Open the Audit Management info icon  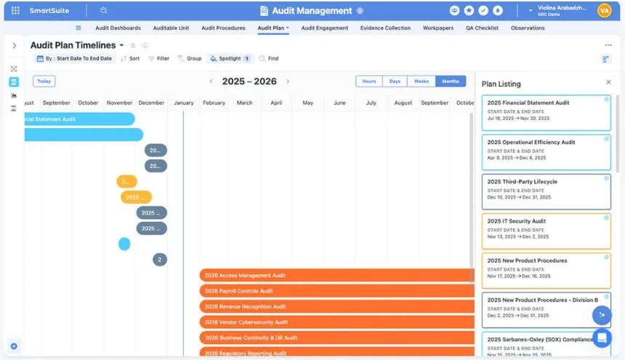pyautogui.click(x=360, y=11)
